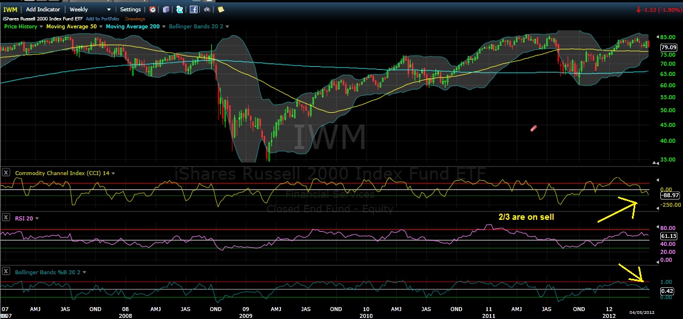The image size is (683, 319).
Task: Click the 80.00 RSI axis label
Action: click(668, 229)
